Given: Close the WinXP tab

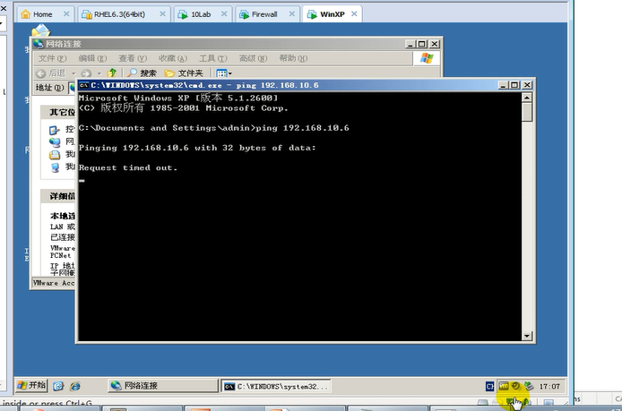Looking at the screenshot, I should 354,13.
